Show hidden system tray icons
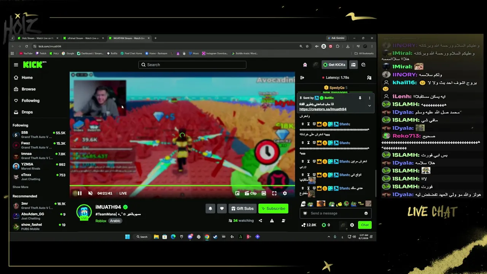The image size is (487, 274). point(329,237)
